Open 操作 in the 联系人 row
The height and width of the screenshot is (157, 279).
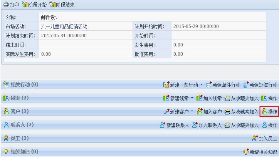point(270,125)
